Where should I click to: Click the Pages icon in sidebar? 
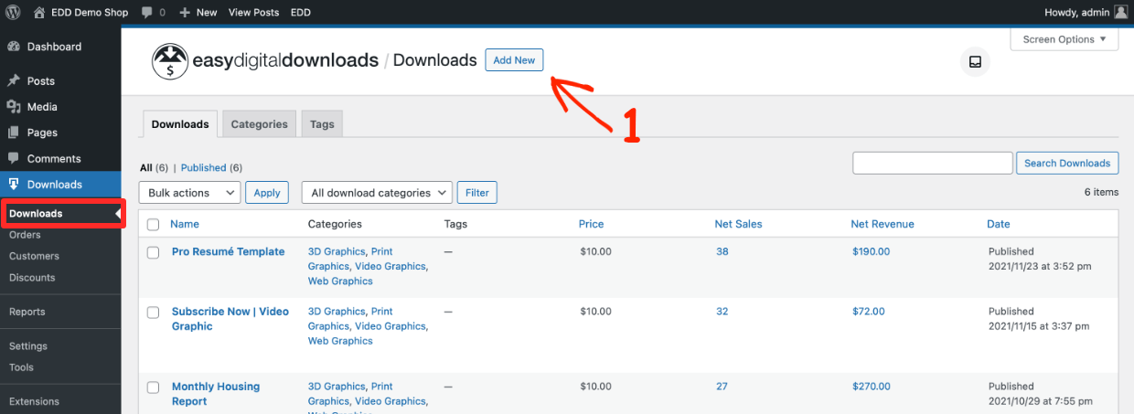click(x=14, y=133)
